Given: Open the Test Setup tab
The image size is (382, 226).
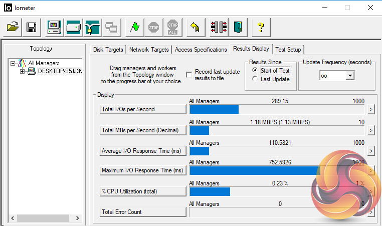Looking at the screenshot, I should click(x=288, y=50).
